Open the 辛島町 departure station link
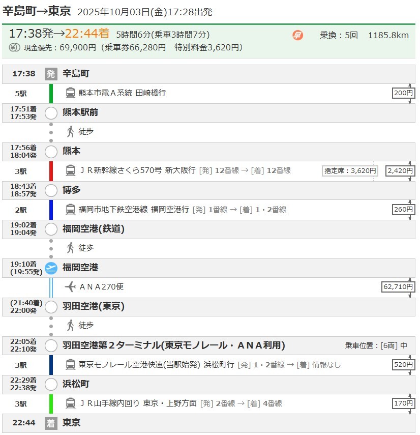The width and height of the screenshot is (420, 435). click(x=76, y=73)
